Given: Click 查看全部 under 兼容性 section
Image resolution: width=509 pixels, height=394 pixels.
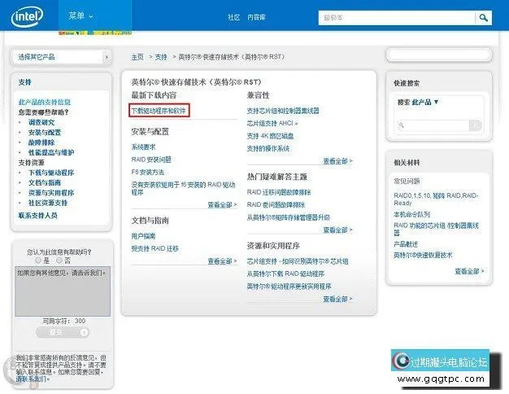Looking at the screenshot, I should pos(337,161).
